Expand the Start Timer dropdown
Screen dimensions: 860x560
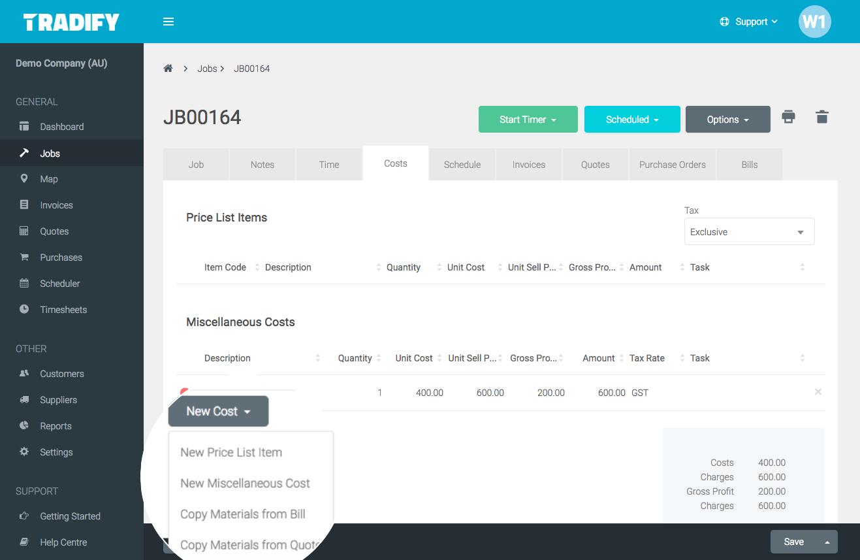tap(528, 120)
